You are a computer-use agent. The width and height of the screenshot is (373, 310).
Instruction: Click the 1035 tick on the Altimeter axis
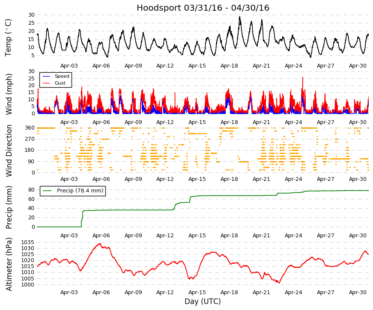click(28, 242)
